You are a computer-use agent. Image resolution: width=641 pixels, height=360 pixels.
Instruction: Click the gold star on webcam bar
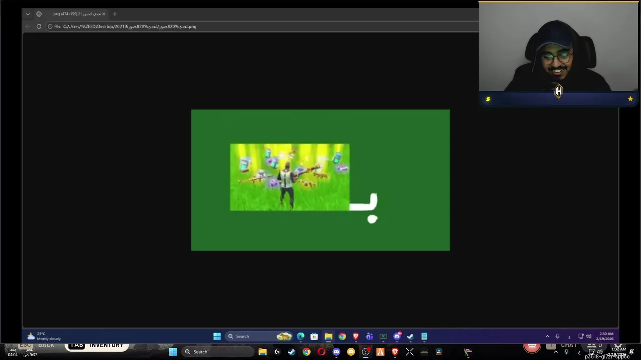tap(630, 99)
